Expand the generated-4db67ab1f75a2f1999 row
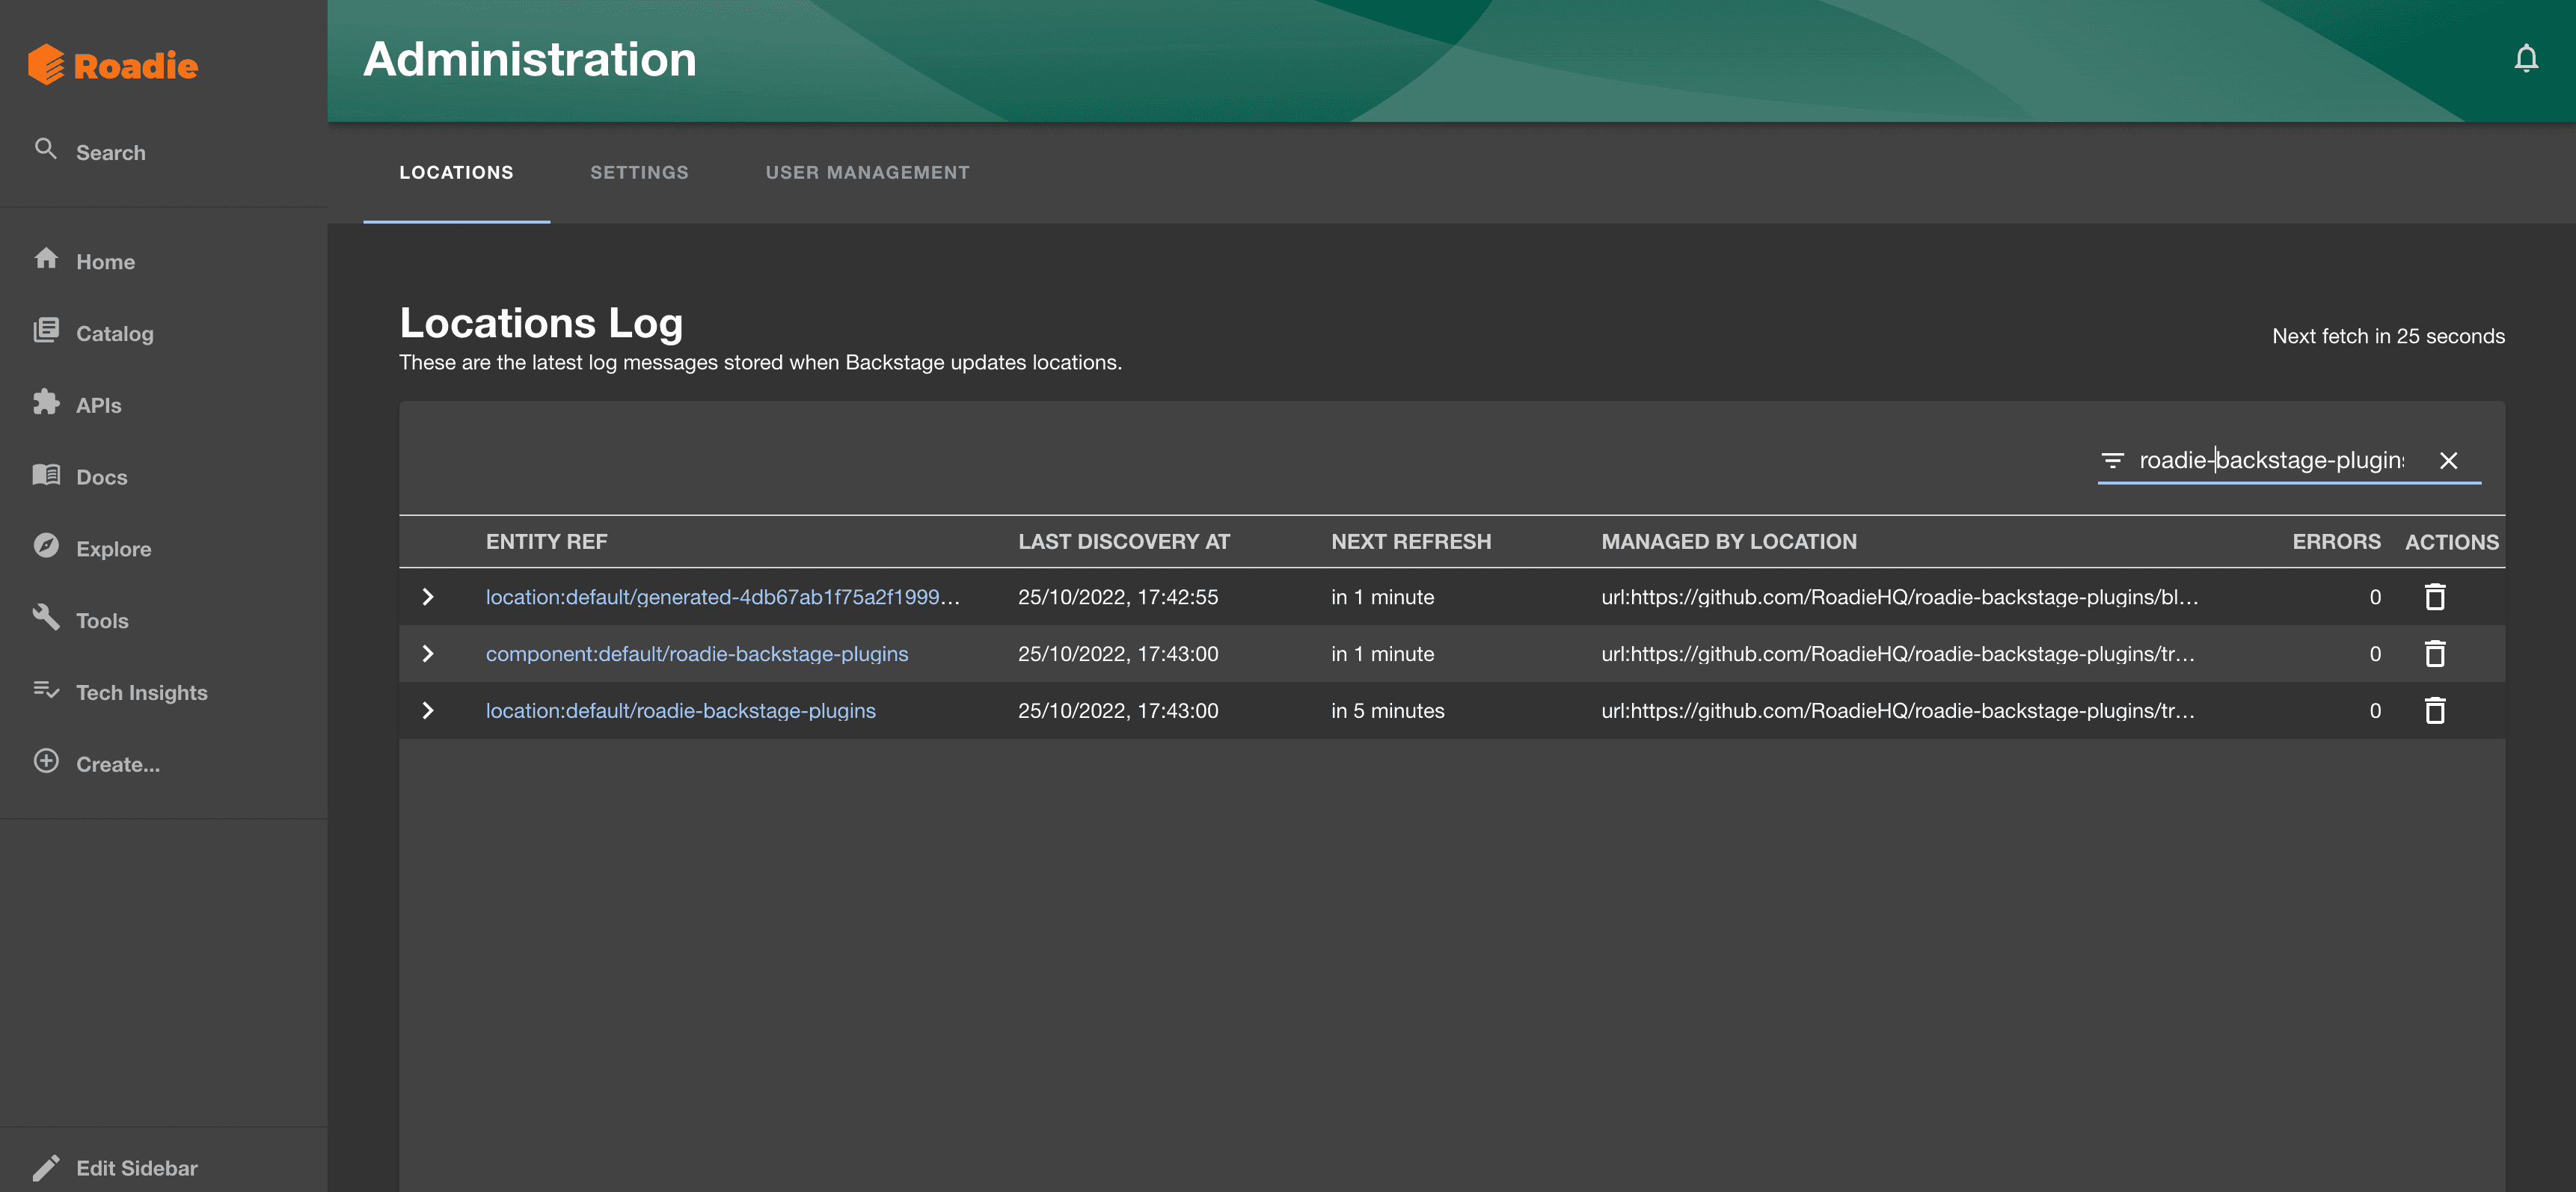Viewport: 2576px width, 1192px height. point(428,597)
